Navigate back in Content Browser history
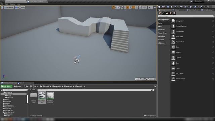The width and height of the screenshot is (215, 121). click(35, 86)
